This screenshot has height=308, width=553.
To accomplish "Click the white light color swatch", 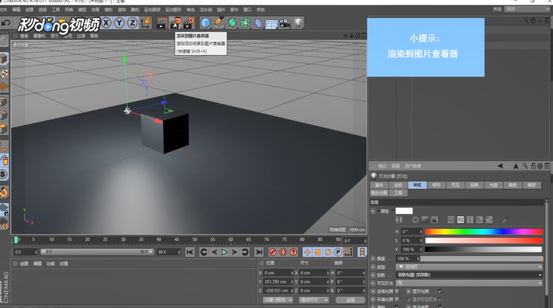I will tap(404, 211).
